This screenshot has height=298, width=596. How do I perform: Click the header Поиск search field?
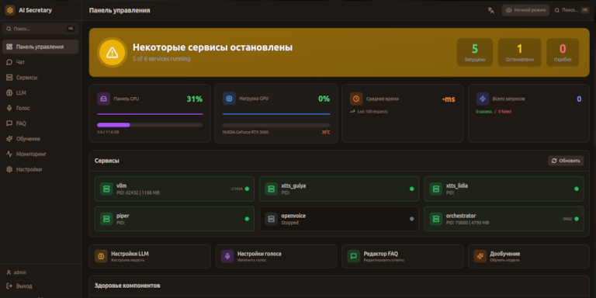(x=572, y=10)
